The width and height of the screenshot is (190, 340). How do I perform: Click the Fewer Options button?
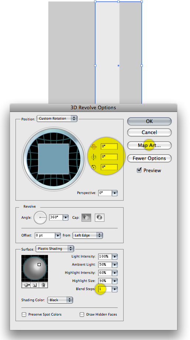tap(149, 158)
